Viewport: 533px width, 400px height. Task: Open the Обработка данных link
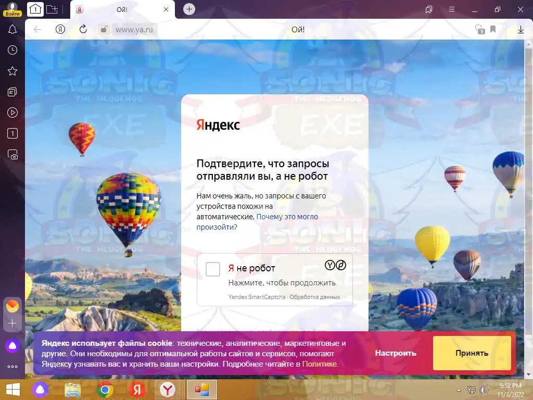coord(314,297)
